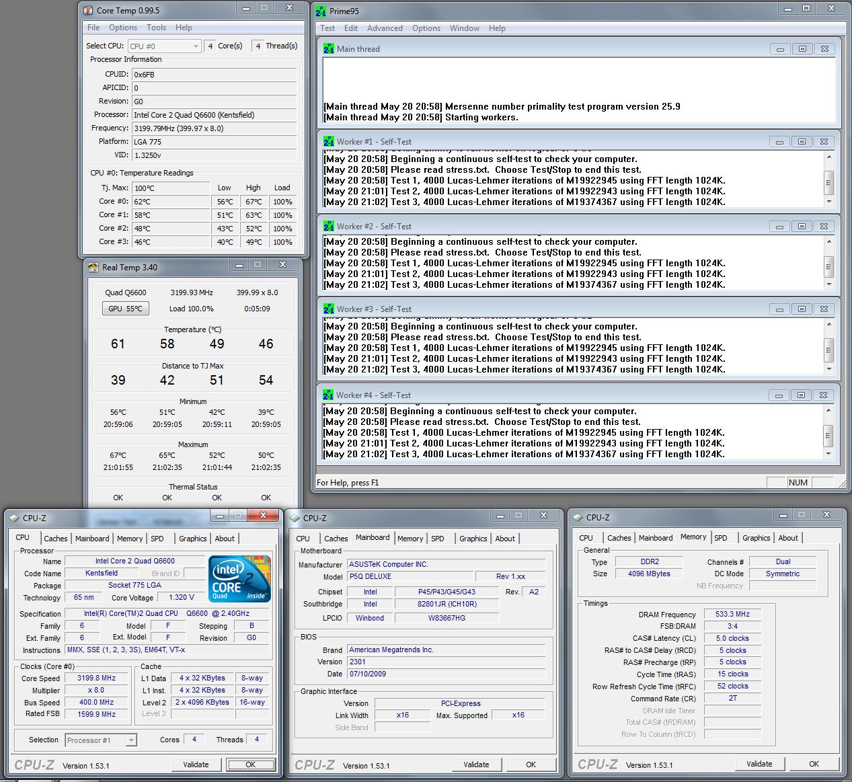Click the Worker #2 Self-Test window icon
This screenshot has height=782, width=852.
(329, 226)
